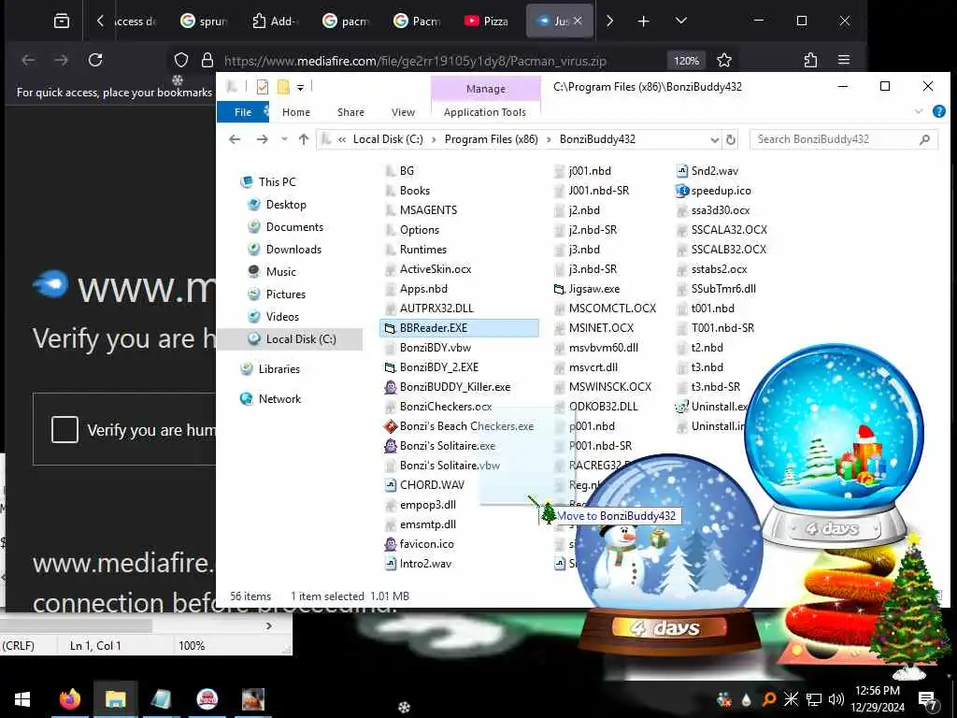The image size is (957, 718).
Task: Open the notification center icon
Action: click(927, 699)
